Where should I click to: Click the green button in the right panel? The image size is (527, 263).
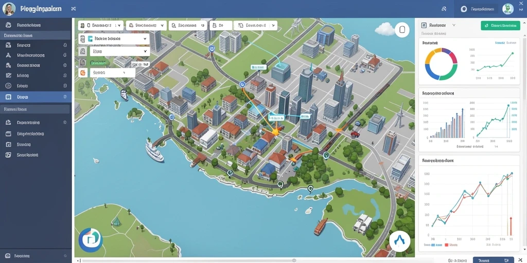point(500,26)
